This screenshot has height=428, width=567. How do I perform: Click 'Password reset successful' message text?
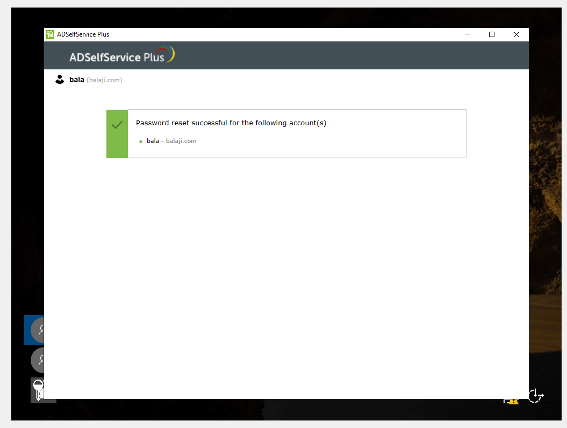(231, 123)
